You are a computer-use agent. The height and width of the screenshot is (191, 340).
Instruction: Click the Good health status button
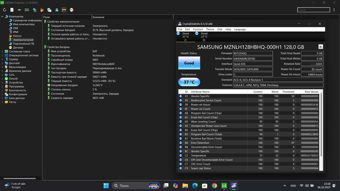189,63
